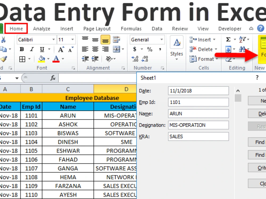Toggle Bold formatting
The image size is (266, 199).
22,49
